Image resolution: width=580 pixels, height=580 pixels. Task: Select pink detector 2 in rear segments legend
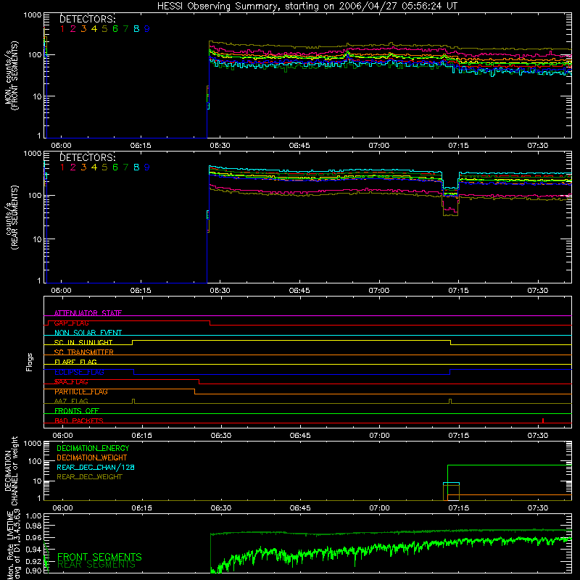click(73, 167)
